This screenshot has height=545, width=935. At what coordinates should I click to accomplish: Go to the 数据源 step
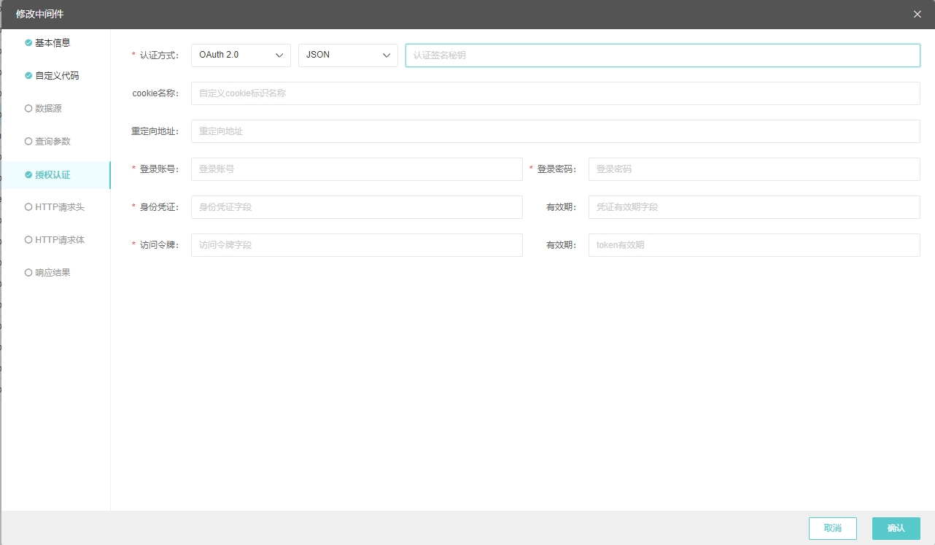[x=48, y=109]
